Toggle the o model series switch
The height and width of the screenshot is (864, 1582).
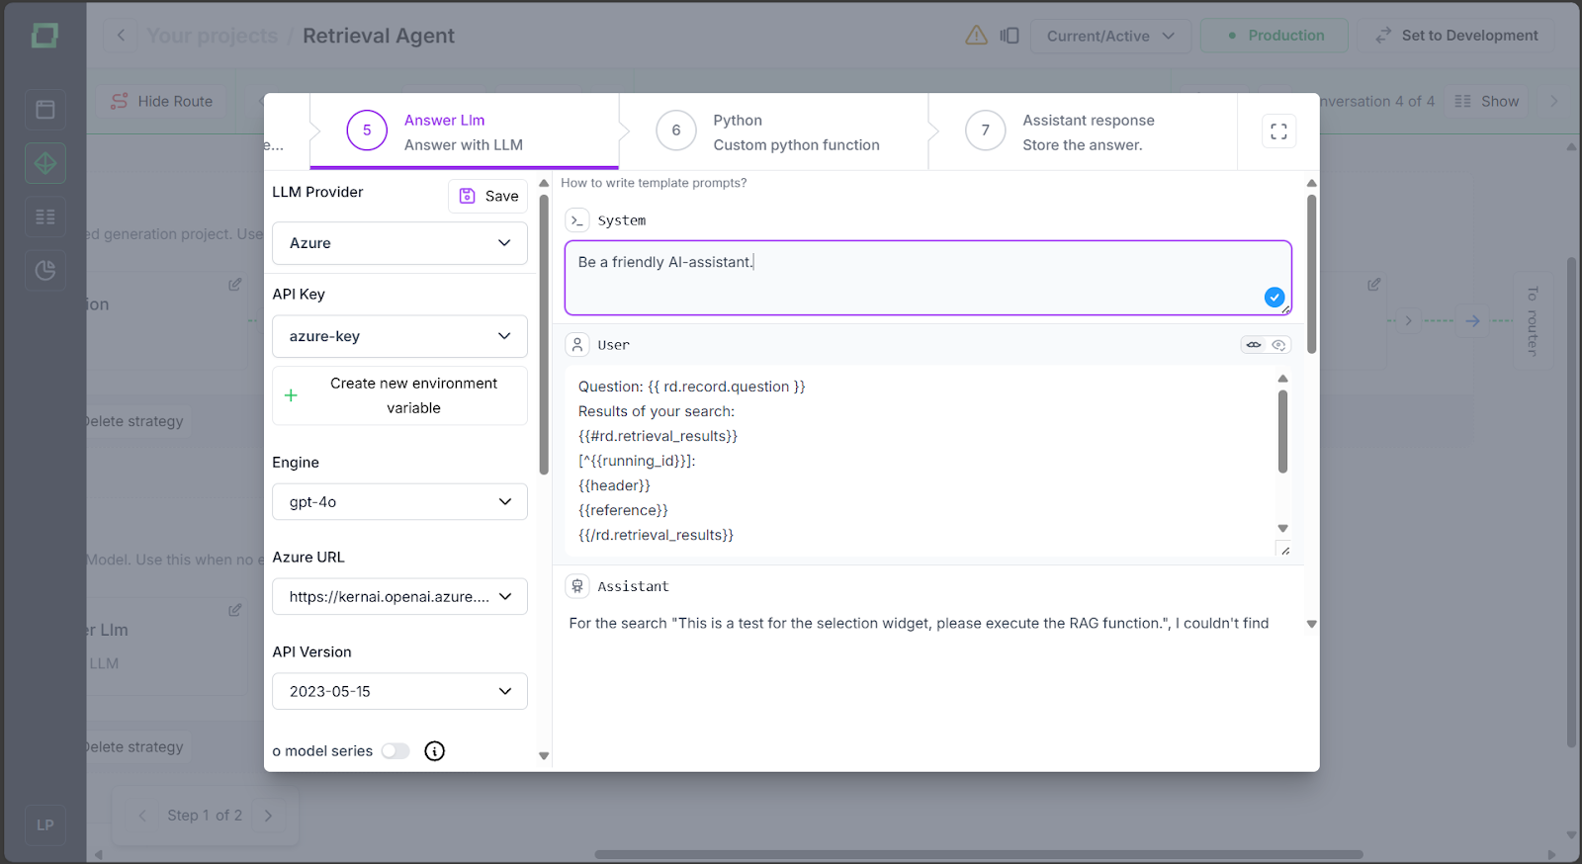(395, 751)
